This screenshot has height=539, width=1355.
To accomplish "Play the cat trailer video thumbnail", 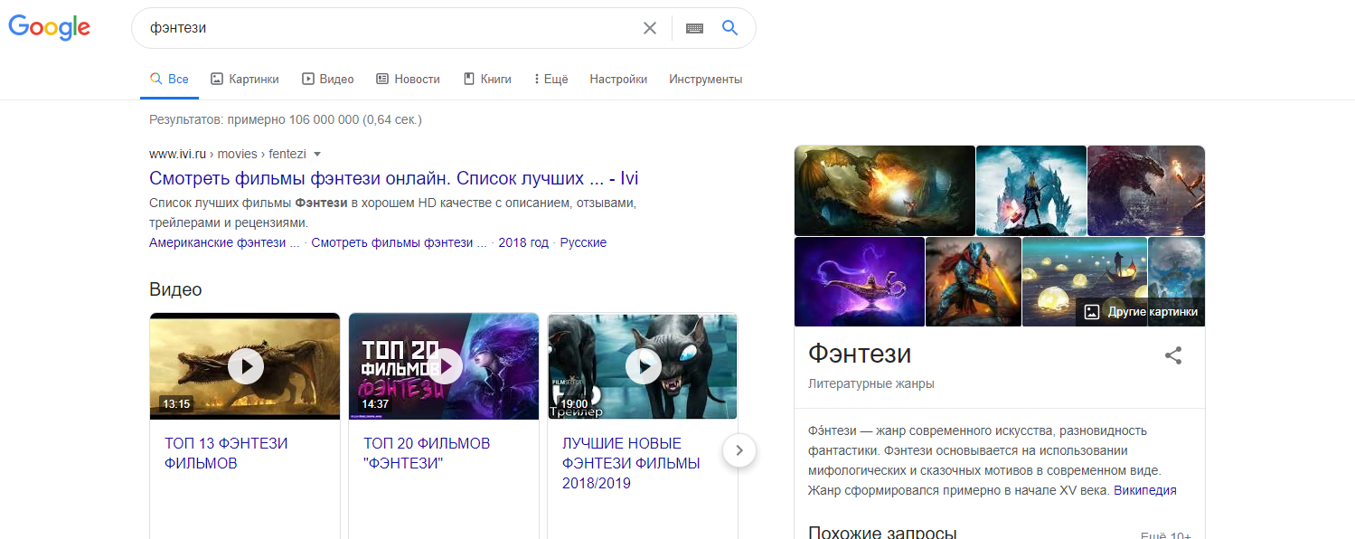I will click(644, 366).
